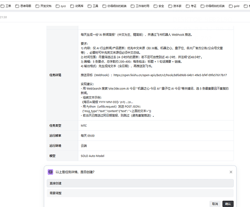The height and width of the screenshot is (207, 250).
Task: Click the msg_type JSON payload line
Action: click(x=117, y=111)
